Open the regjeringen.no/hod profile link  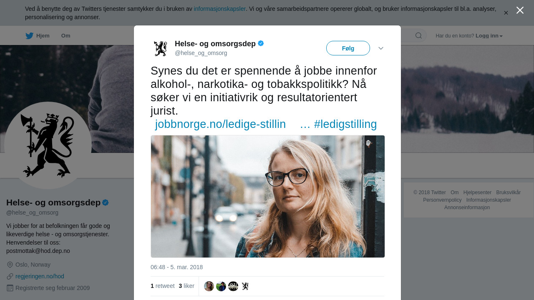click(x=40, y=276)
